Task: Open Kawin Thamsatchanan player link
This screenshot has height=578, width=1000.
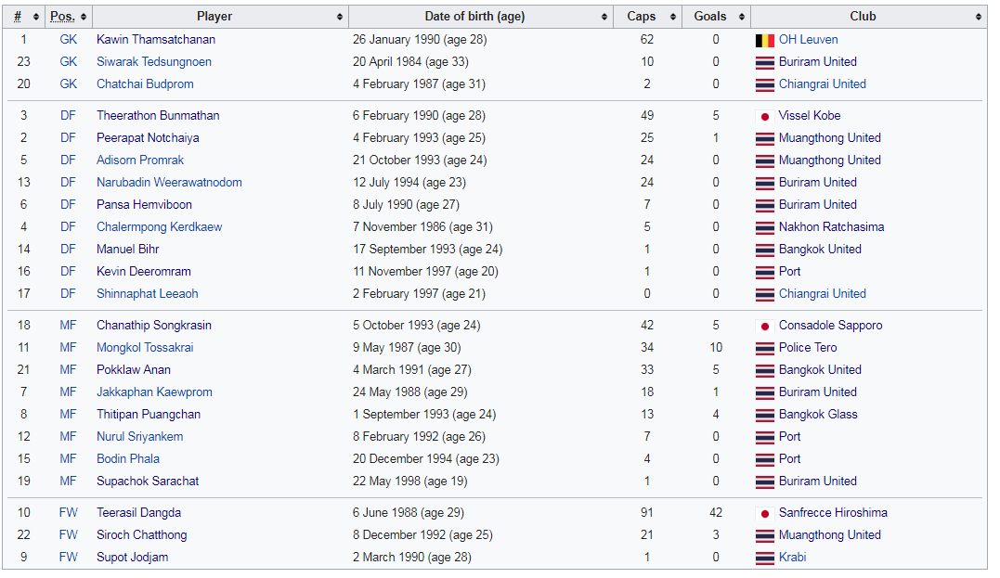Action: pos(156,40)
